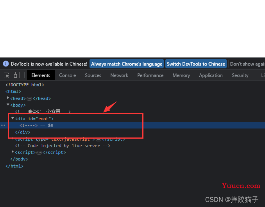The image size is (265, 207).
Task: Open the Memory tab
Action: point(181,75)
